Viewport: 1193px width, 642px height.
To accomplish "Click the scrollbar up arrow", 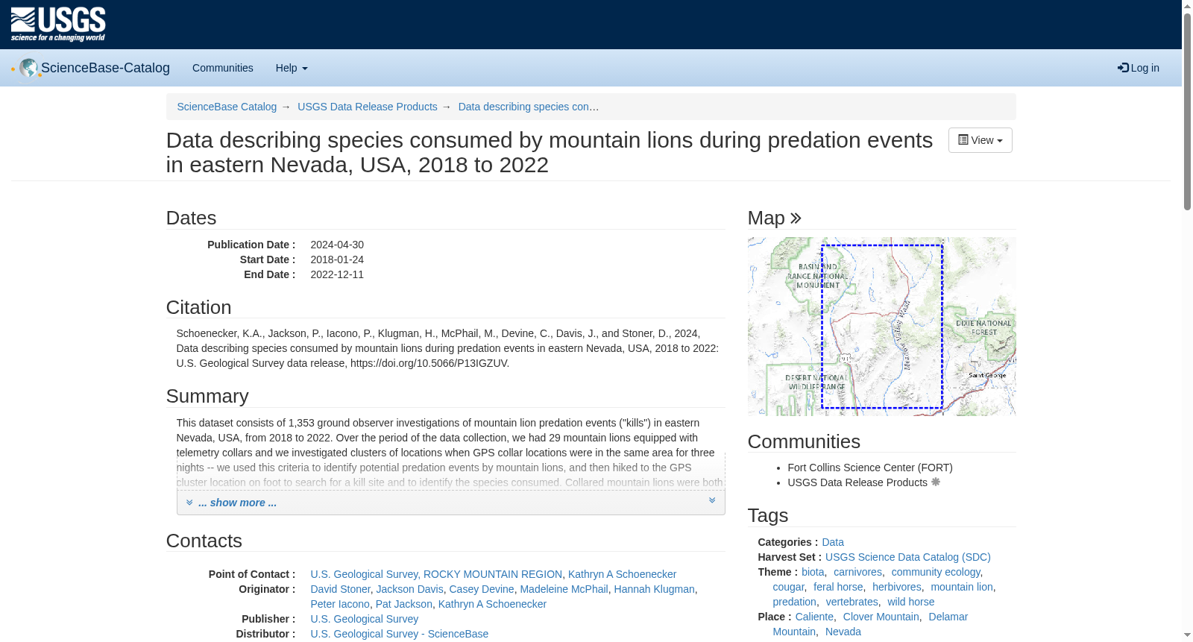I will tap(1187, 6).
